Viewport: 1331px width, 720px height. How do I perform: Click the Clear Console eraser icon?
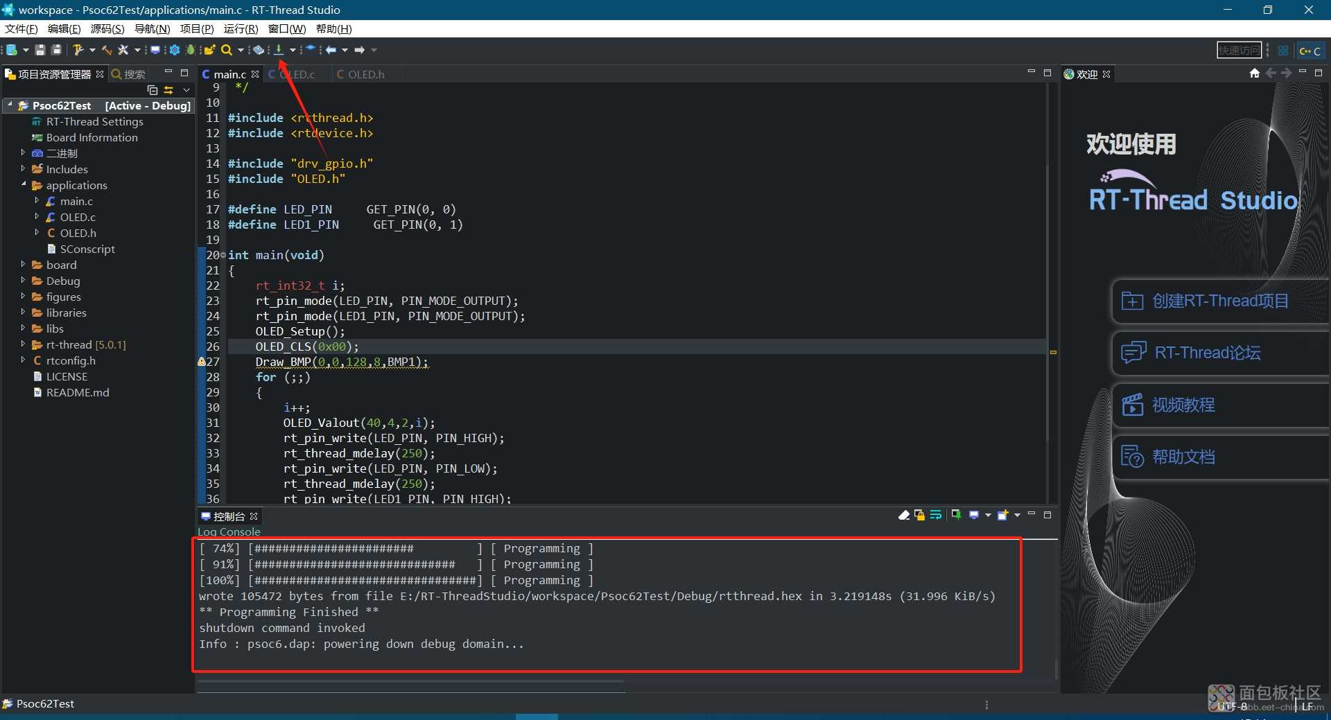pos(904,515)
